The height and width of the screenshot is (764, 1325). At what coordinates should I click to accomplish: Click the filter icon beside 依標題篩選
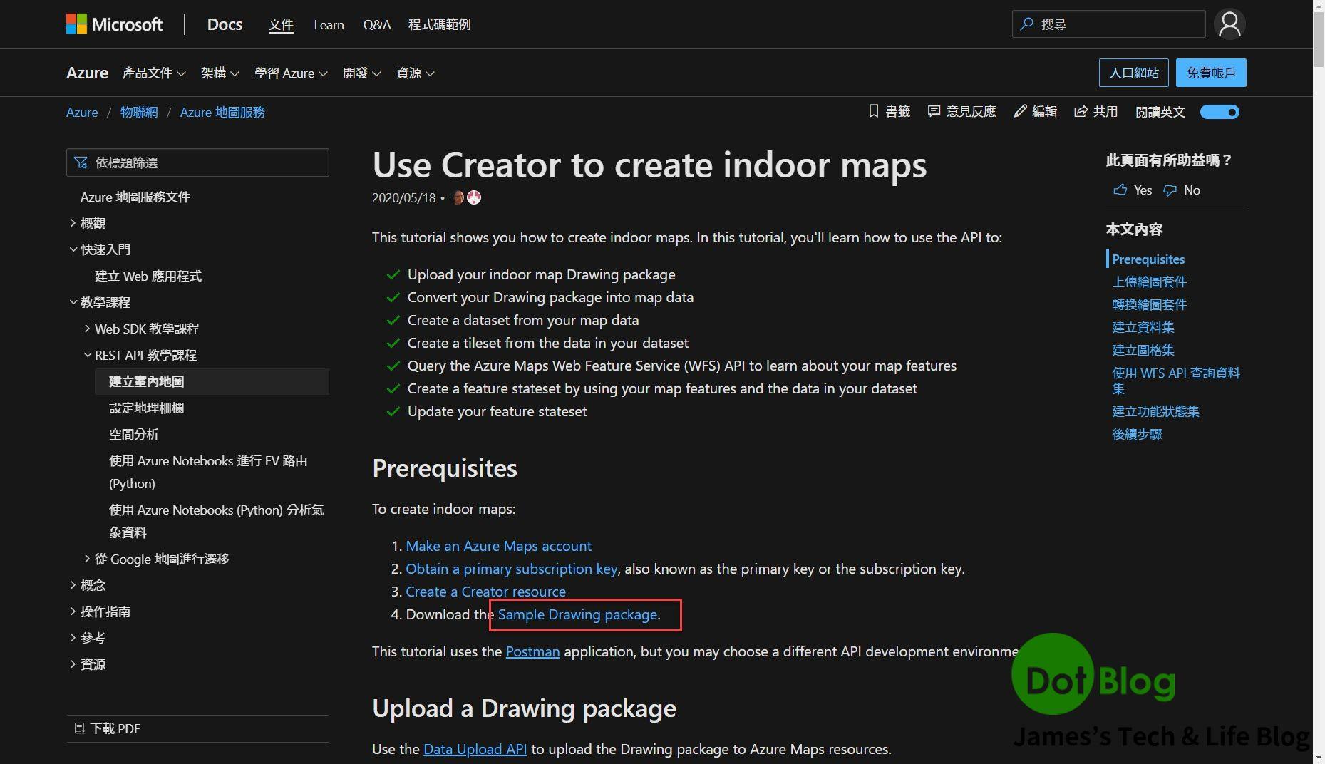[81, 162]
